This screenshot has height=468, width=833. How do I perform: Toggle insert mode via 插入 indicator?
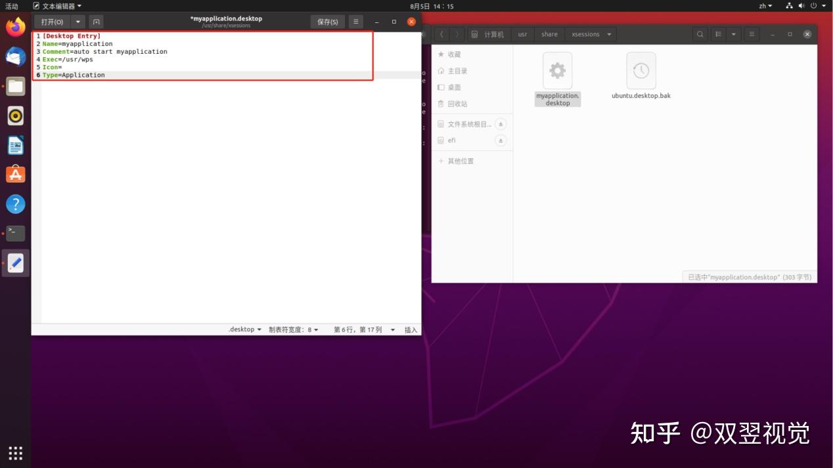click(411, 330)
